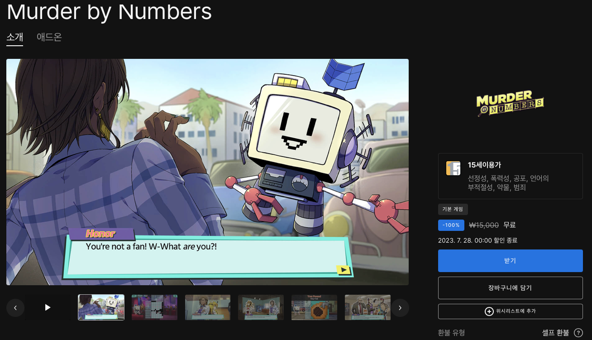This screenshot has height=340, width=592.
Task: Click the Murder by Numbers page title
Action: 109,12
